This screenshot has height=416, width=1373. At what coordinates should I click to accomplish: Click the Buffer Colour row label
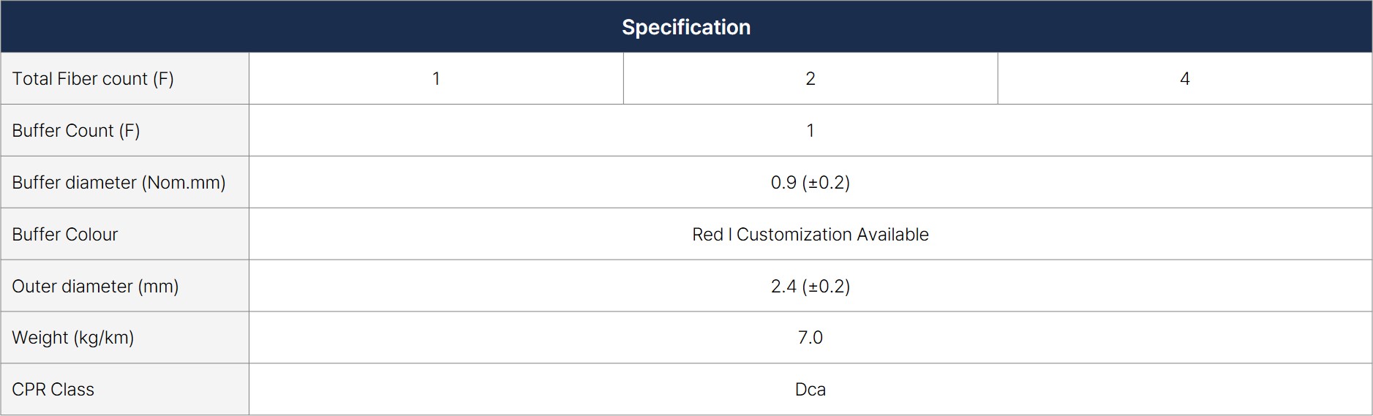[x=65, y=235]
